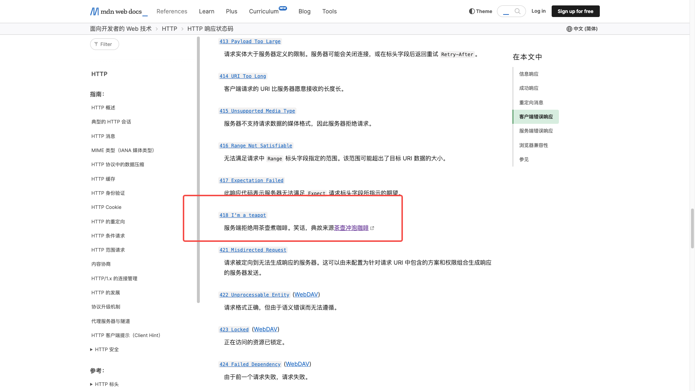Screen dimensions: 695x391
Task: Click the HTTP 响应状态码 breadcrumb
Action: click(x=210, y=29)
